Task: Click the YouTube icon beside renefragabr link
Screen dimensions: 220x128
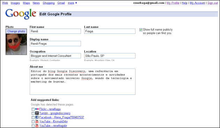Action: 37,125
